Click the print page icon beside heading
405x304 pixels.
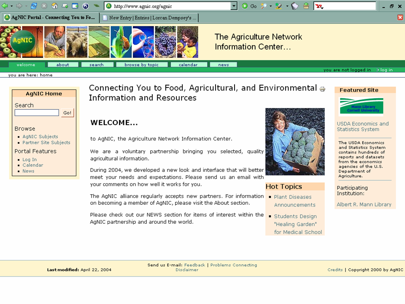coord(322,89)
